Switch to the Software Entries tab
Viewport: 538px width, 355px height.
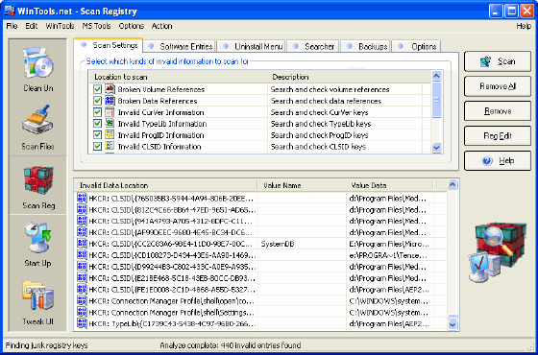tap(180, 46)
